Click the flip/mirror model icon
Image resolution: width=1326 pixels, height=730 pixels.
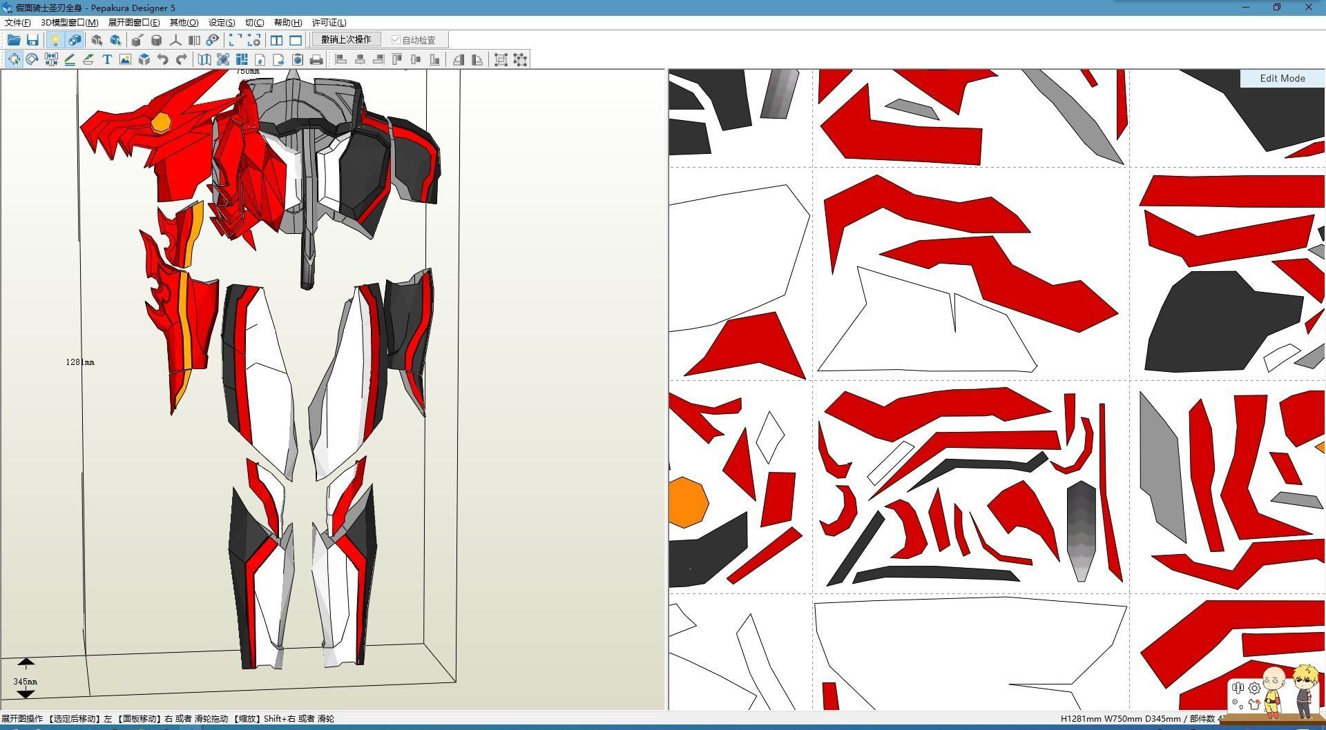[x=194, y=40]
